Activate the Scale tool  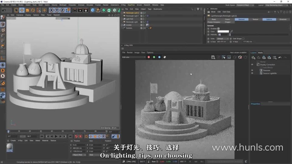coord(27,10)
